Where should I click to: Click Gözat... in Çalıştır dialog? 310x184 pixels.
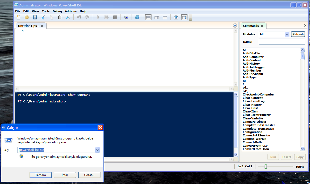pos(89,175)
